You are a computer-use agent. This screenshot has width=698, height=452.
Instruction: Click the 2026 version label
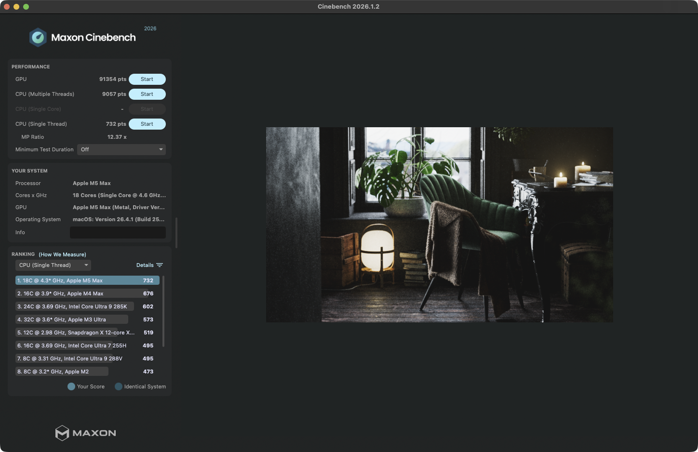click(x=150, y=28)
